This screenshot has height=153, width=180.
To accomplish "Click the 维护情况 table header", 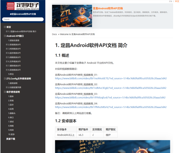I will click(110, 129).
